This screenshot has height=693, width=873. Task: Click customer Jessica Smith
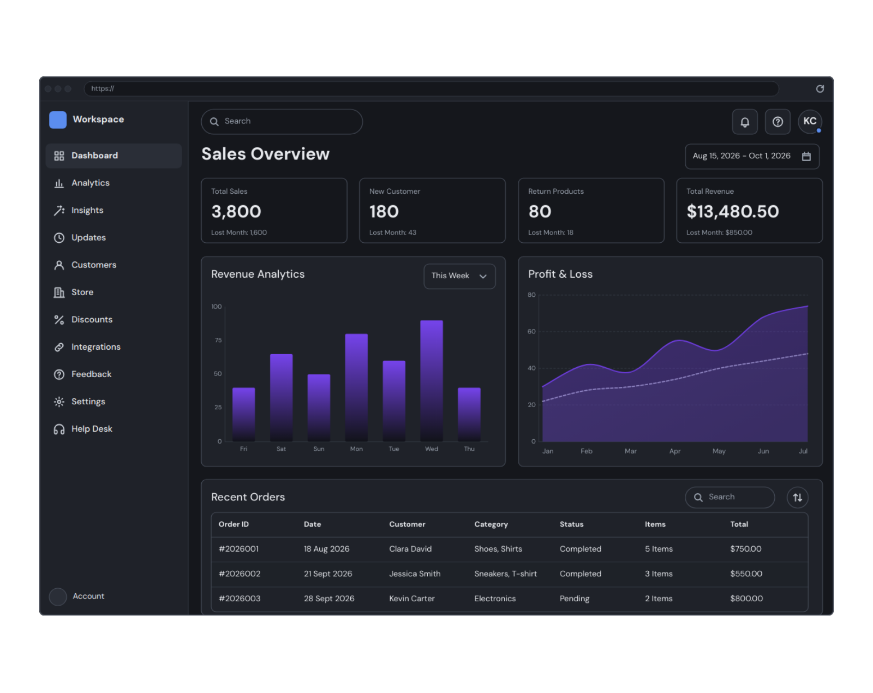coord(415,573)
